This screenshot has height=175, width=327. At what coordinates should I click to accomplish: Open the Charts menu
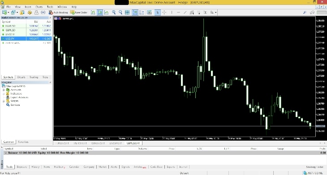[x=39, y=7]
